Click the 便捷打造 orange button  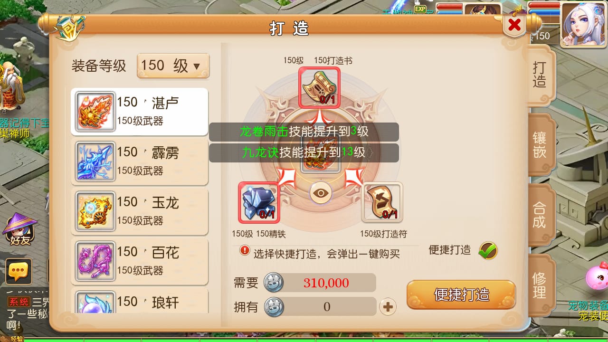461,294
